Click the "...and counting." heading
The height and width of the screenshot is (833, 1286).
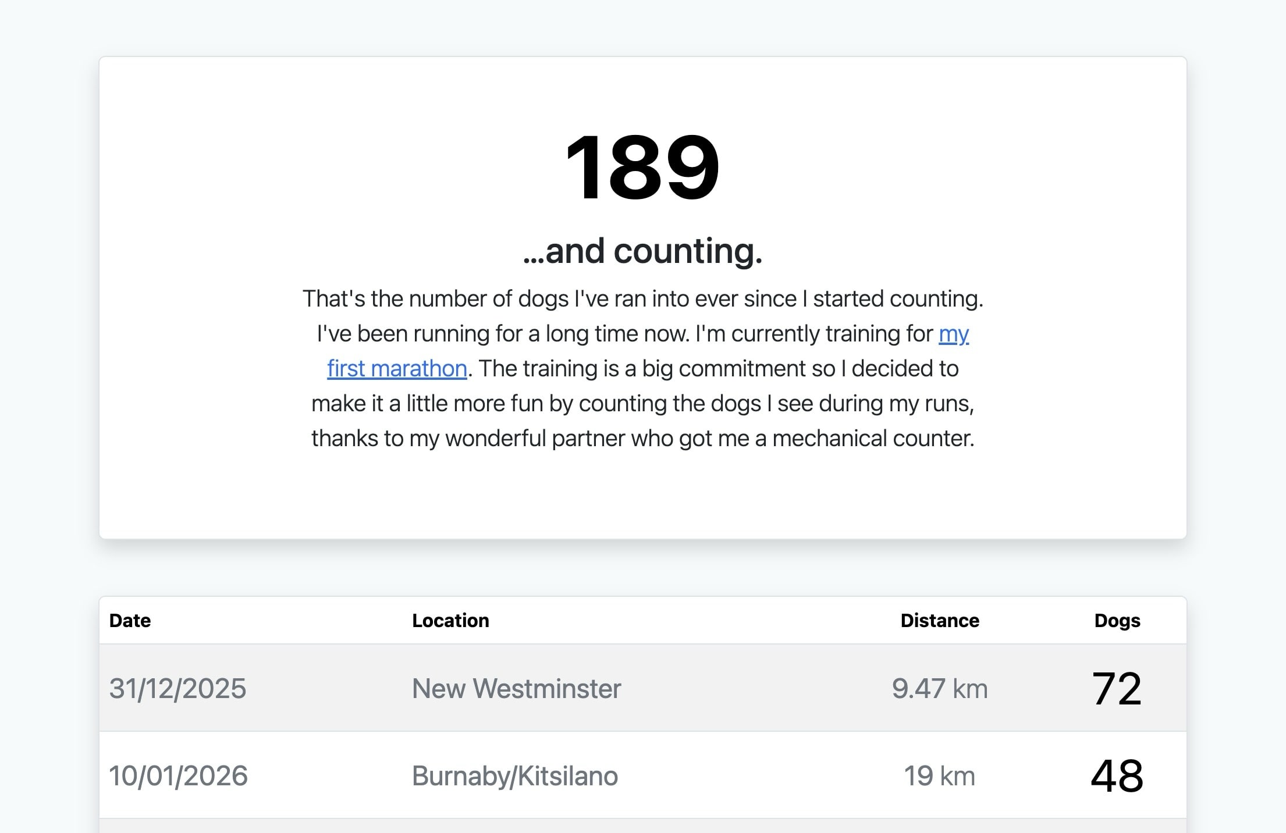pos(643,251)
